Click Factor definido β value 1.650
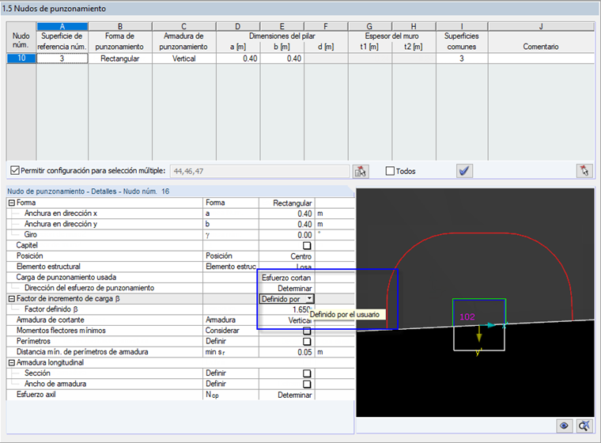The width and height of the screenshot is (601, 443). [287, 309]
